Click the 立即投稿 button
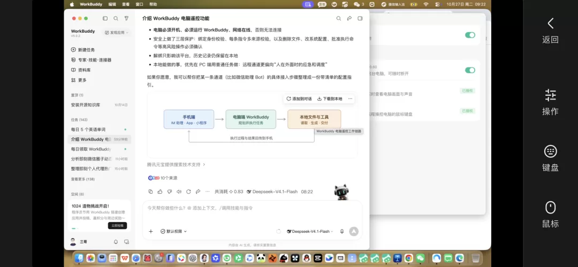The height and width of the screenshot is (267, 578). click(x=117, y=226)
